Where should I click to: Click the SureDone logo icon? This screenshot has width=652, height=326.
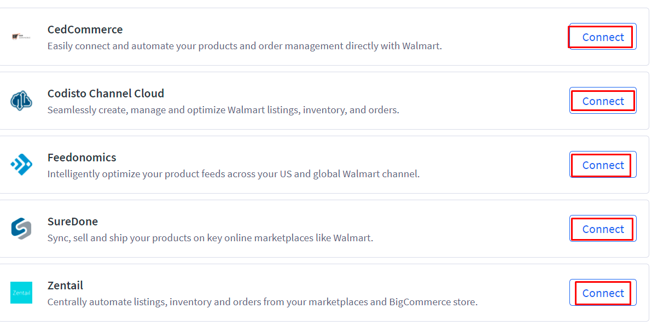click(21, 229)
